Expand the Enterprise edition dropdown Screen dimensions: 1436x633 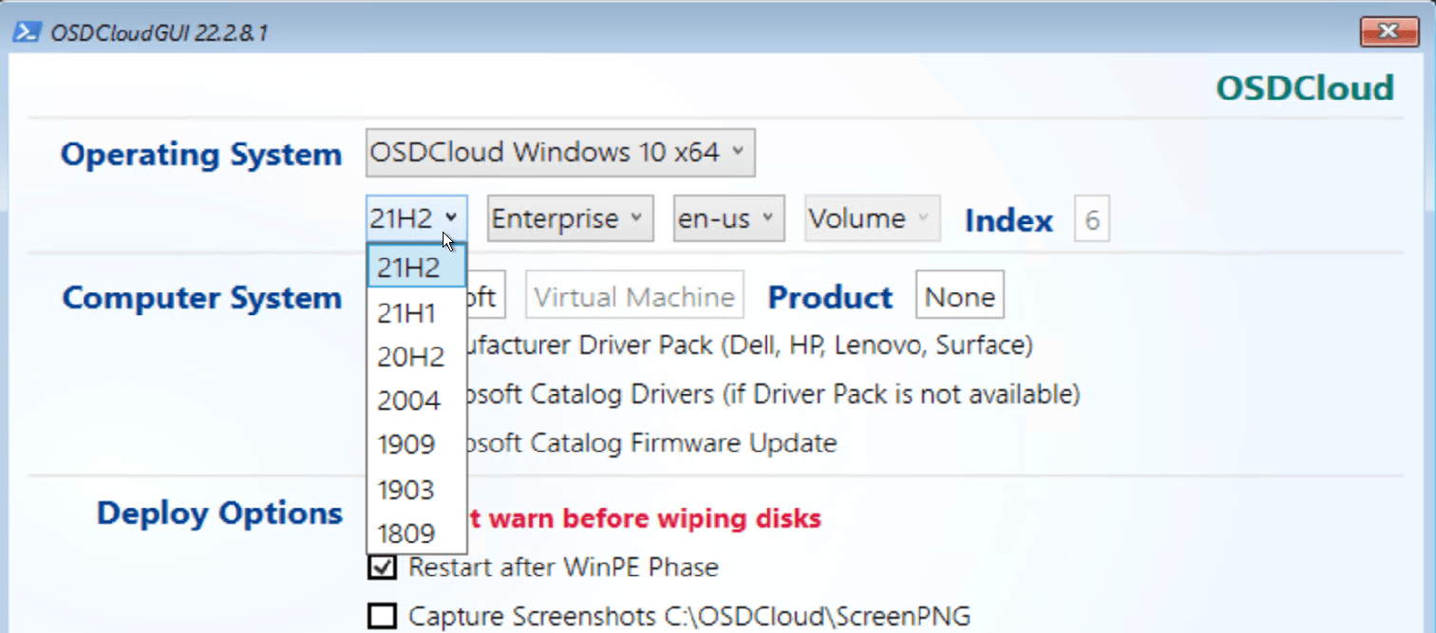pyautogui.click(x=569, y=217)
